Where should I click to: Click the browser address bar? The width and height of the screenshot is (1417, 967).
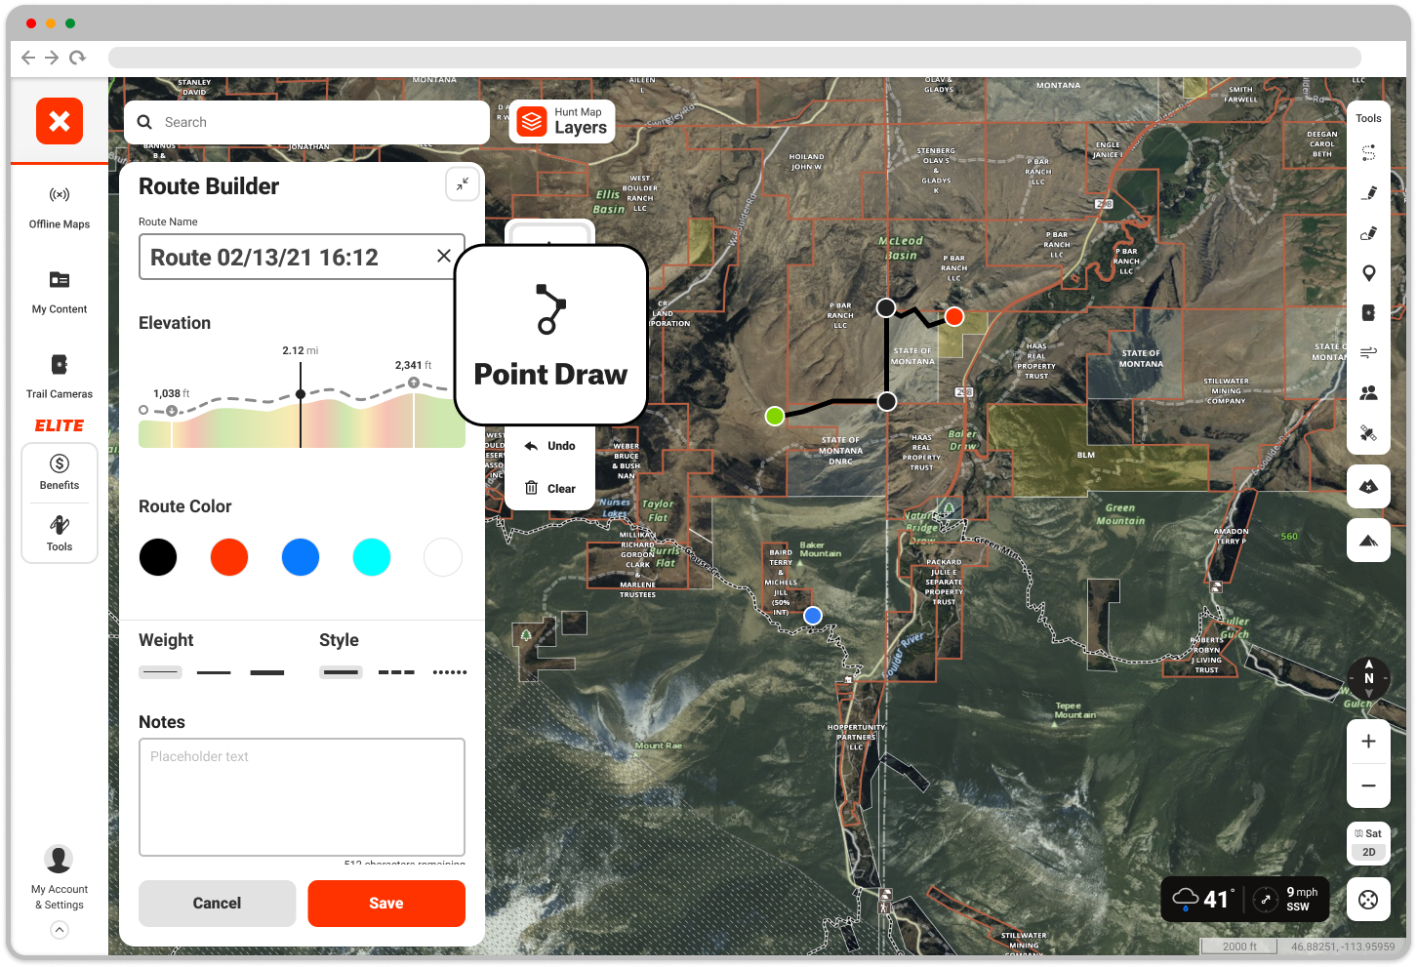click(734, 58)
